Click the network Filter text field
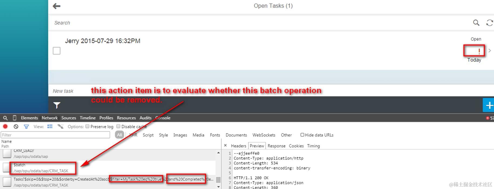Viewport: 494px width, 189px height. click(55, 135)
